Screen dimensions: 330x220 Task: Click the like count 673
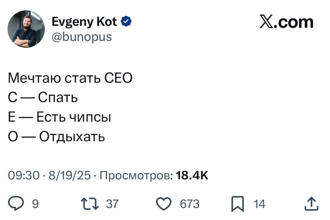(189, 204)
